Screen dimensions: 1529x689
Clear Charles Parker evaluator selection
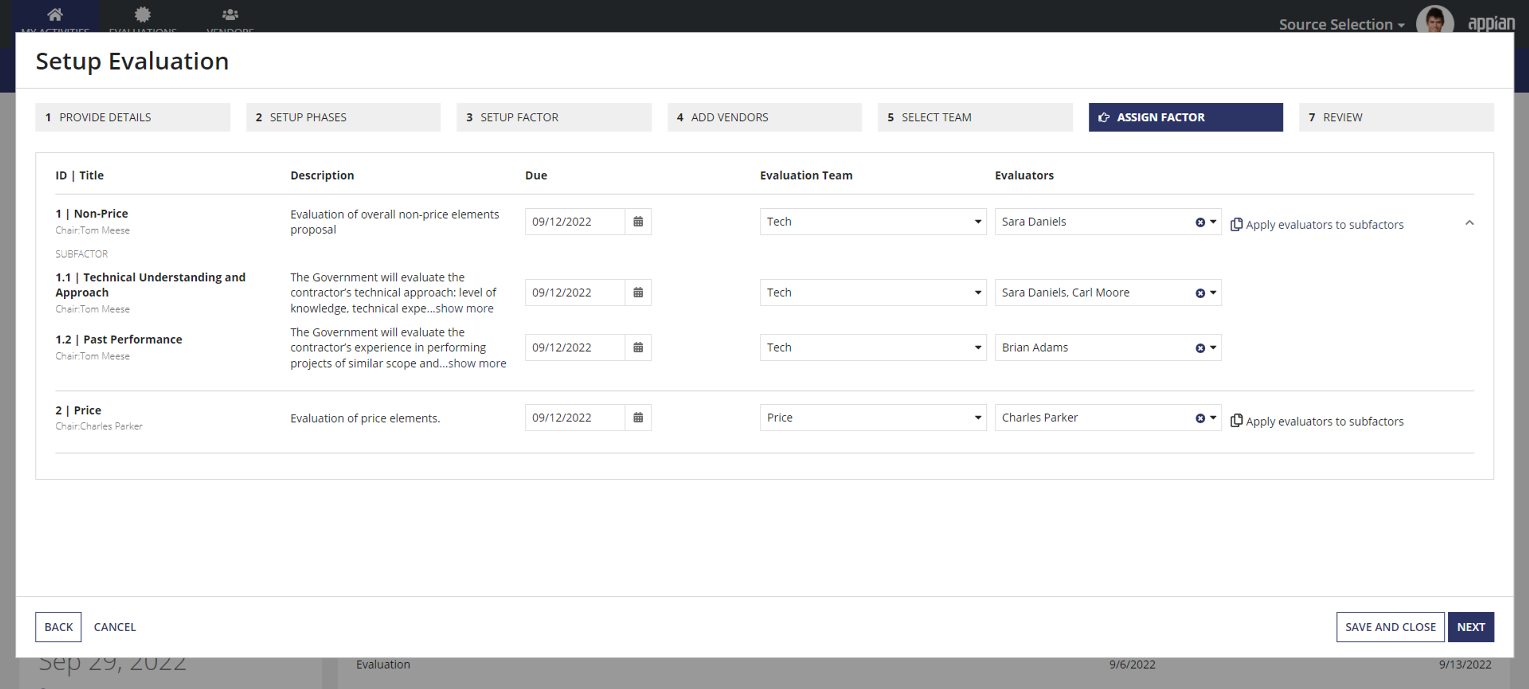1200,419
